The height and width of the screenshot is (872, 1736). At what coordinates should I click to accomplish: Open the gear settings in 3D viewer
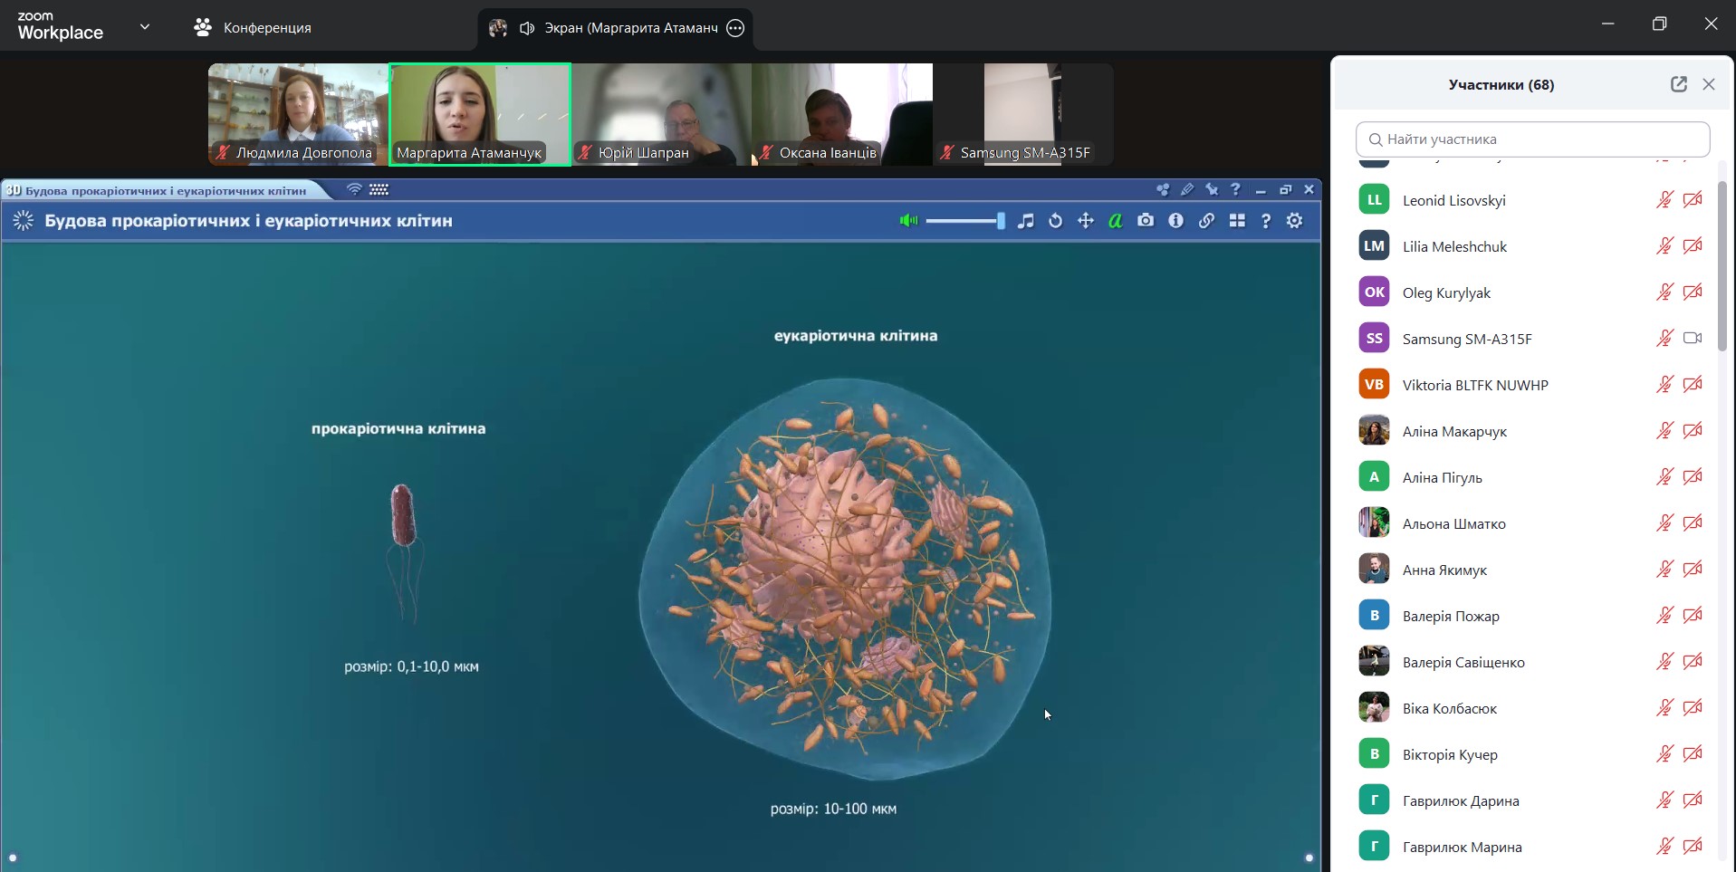1295,221
